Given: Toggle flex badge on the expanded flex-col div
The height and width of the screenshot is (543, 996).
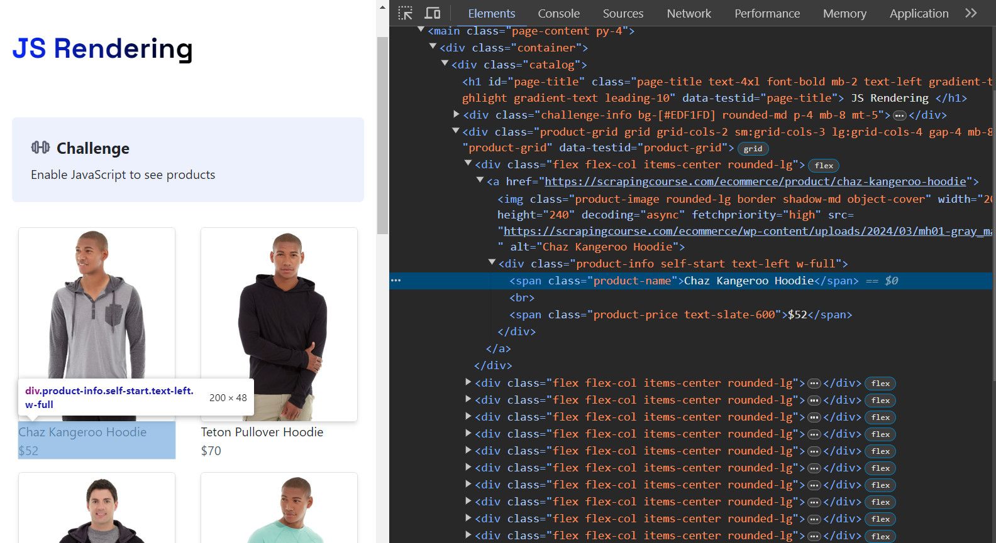Looking at the screenshot, I should point(824,166).
